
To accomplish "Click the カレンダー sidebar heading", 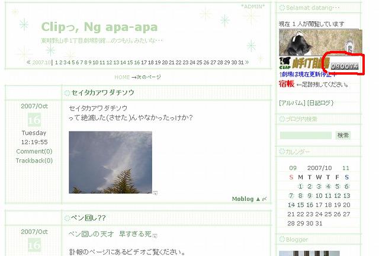I will (x=298, y=152).
